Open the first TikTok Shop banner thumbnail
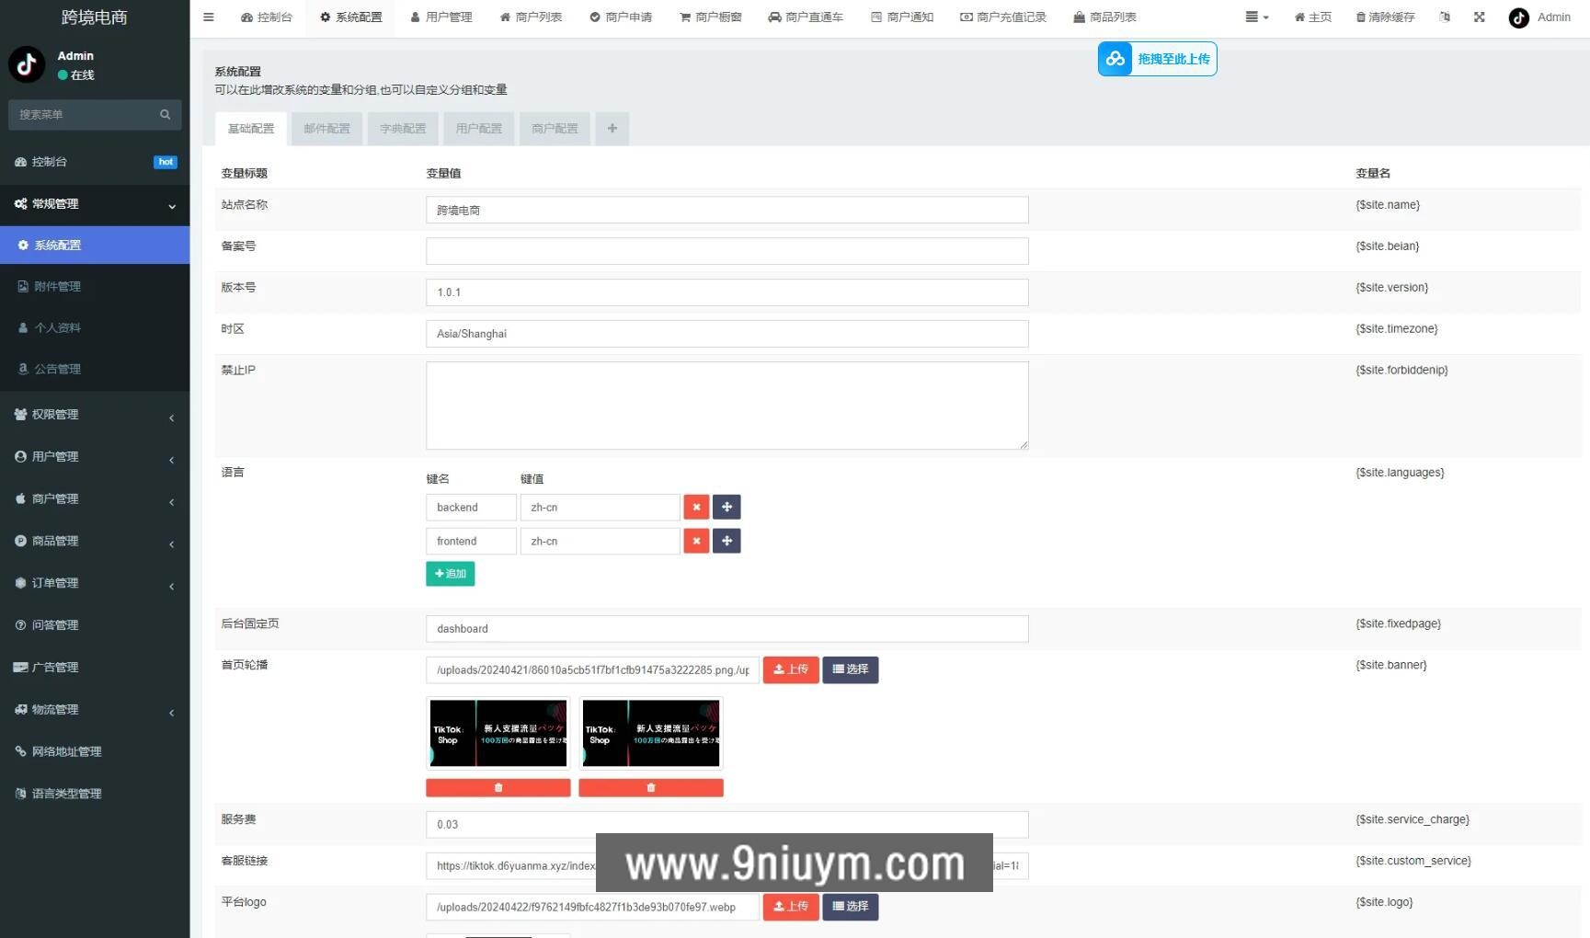Screen dimensions: 1590x938 pyautogui.click(x=498, y=734)
